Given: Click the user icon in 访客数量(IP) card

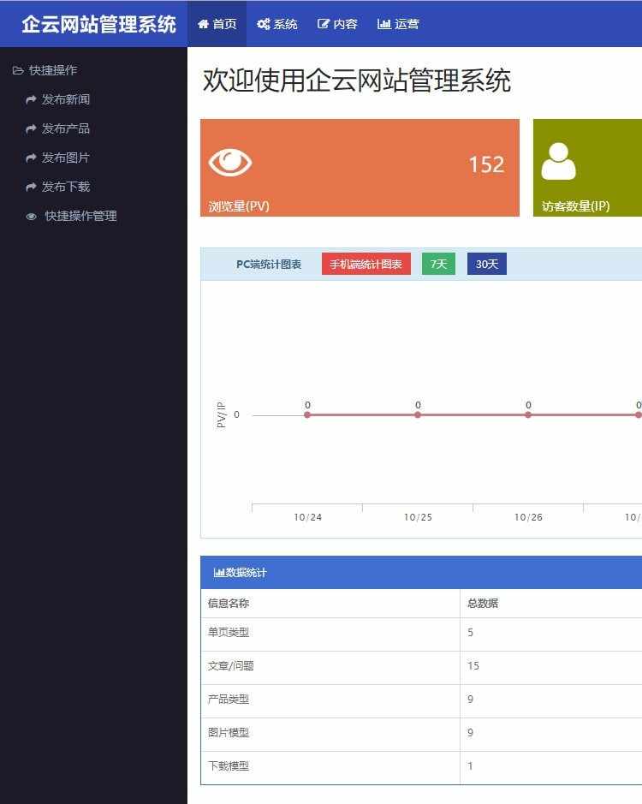Looking at the screenshot, I should pos(558,161).
